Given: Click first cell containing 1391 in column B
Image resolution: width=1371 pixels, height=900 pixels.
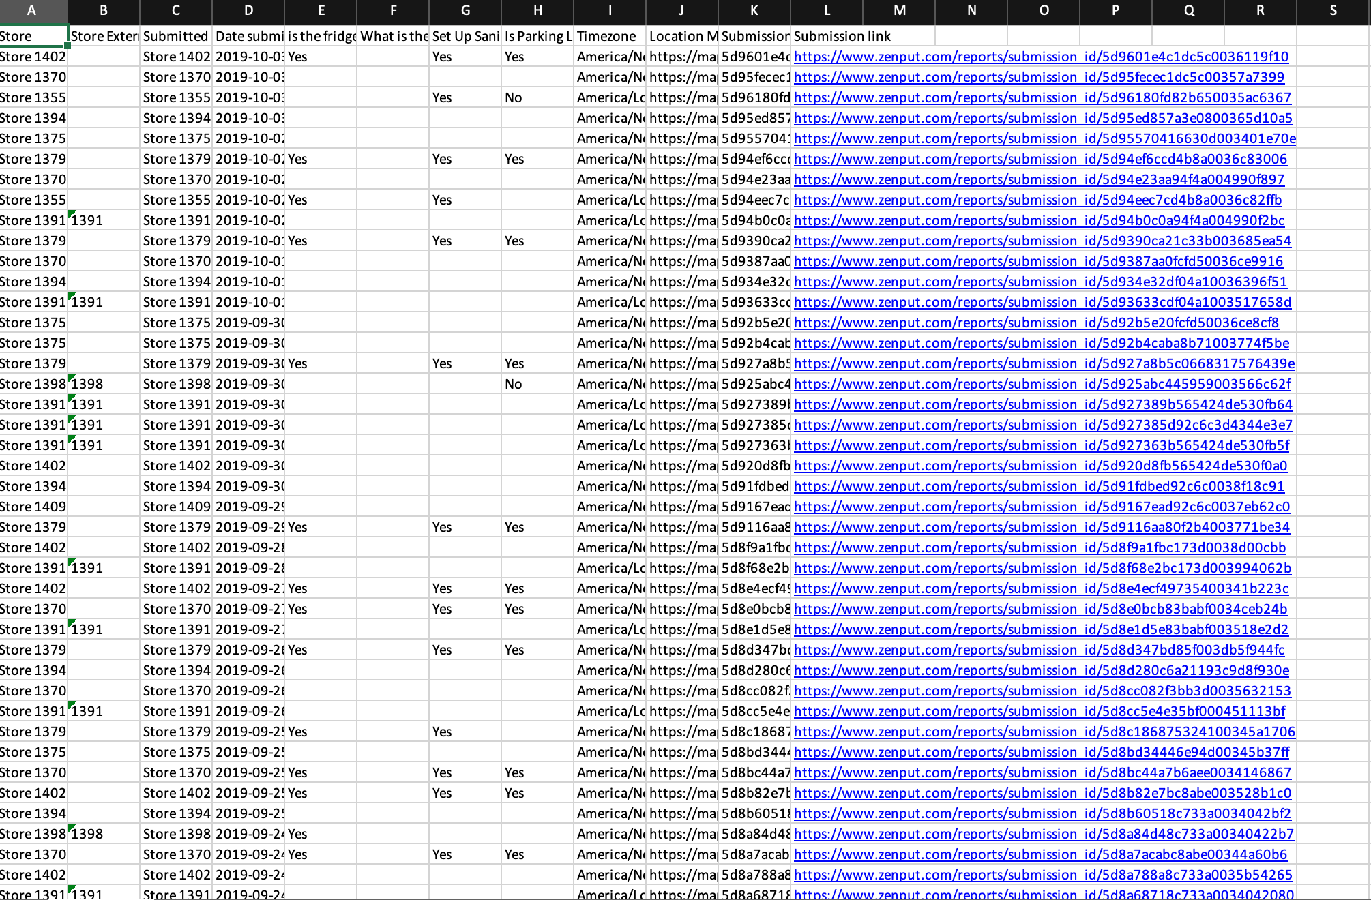Looking at the screenshot, I should pyautogui.click(x=104, y=220).
